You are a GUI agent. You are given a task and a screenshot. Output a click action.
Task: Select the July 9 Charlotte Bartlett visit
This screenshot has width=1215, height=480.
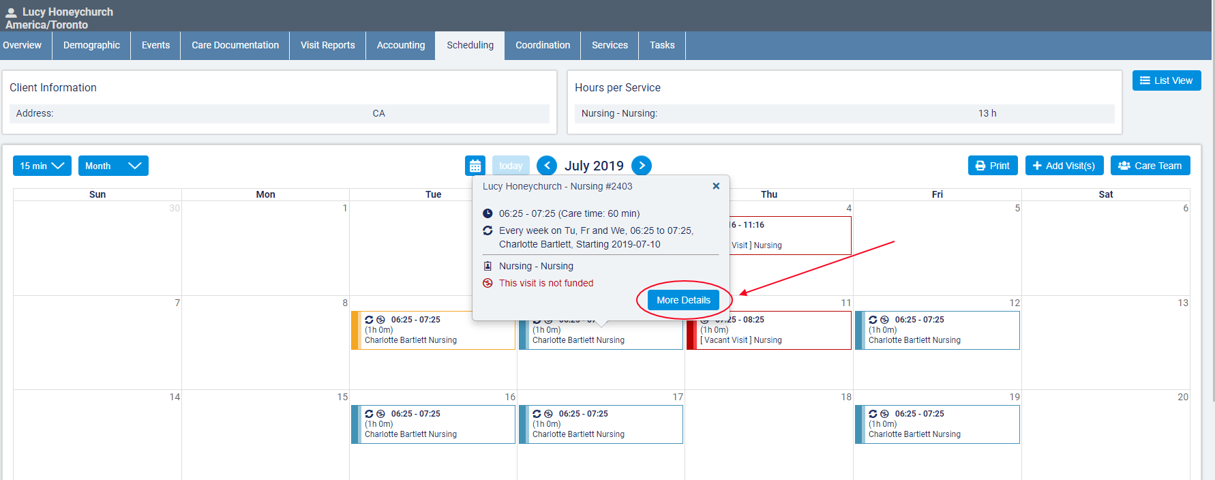click(434, 331)
